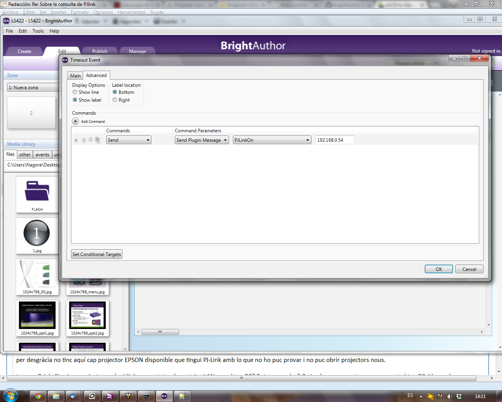This screenshot has height=402, width=502.
Task: Click the zone layout preview labeled 2
Action: [31, 113]
